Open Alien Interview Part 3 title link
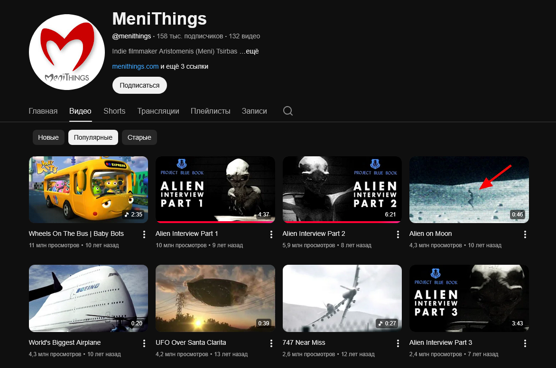The image size is (556, 368). (x=441, y=342)
